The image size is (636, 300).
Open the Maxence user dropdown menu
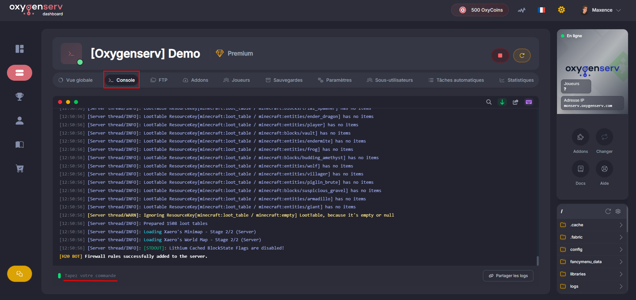[x=601, y=10]
